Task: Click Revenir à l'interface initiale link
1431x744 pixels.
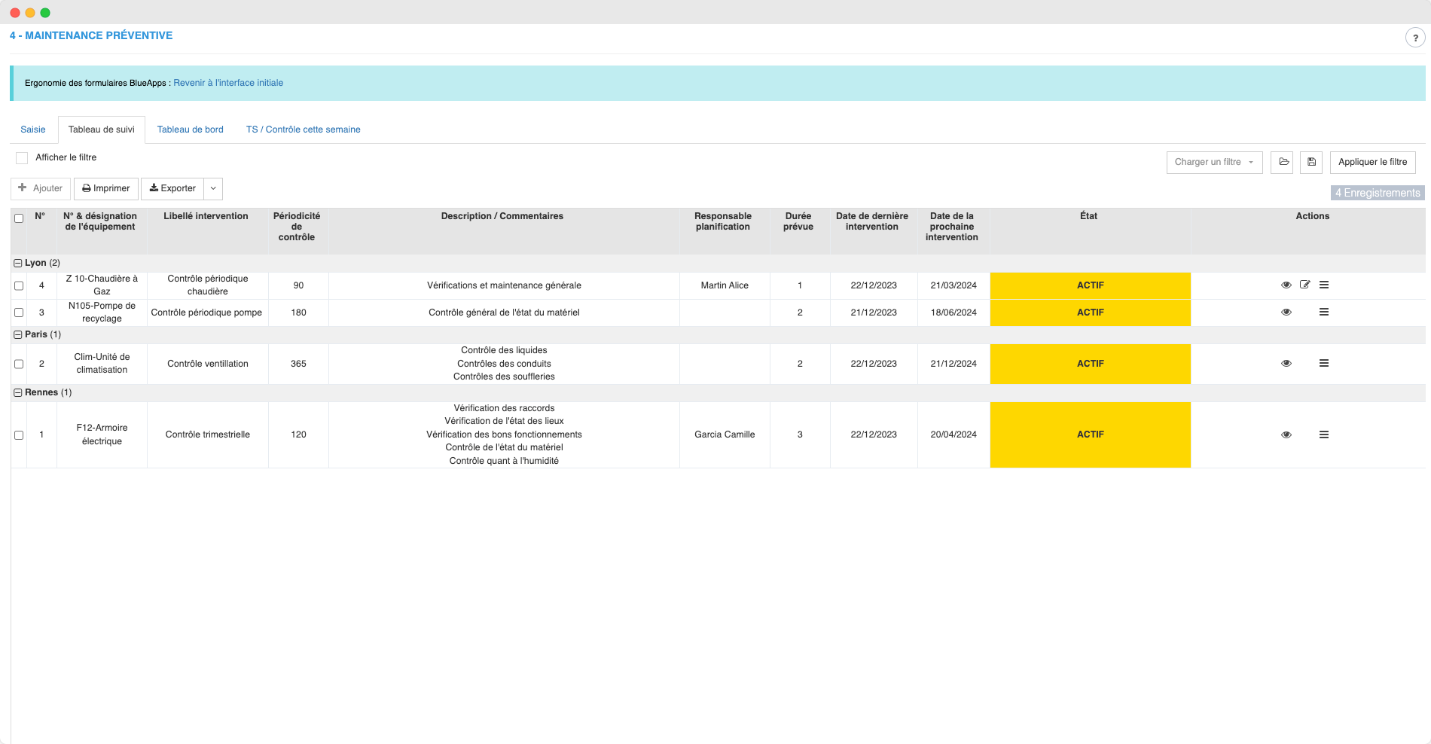Action: coord(228,83)
